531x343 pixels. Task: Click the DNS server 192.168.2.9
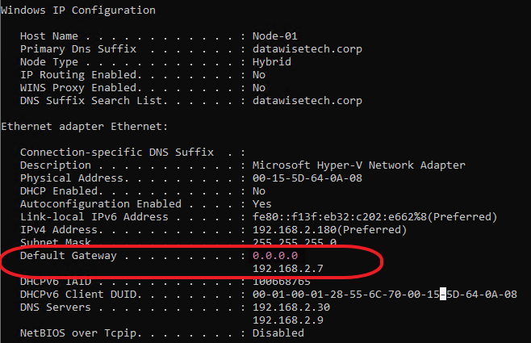pos(288,320)
